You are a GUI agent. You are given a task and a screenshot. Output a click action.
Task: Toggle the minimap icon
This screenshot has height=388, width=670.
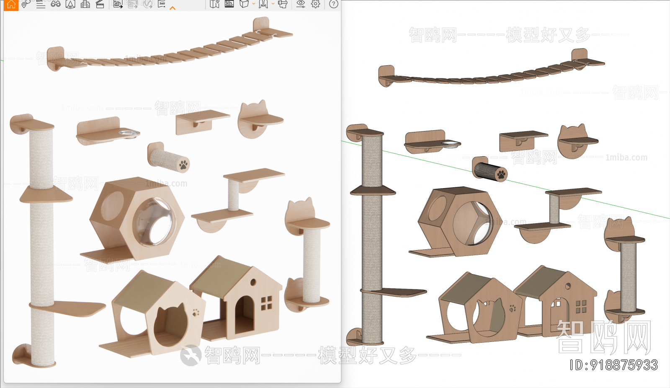[215, 4]
